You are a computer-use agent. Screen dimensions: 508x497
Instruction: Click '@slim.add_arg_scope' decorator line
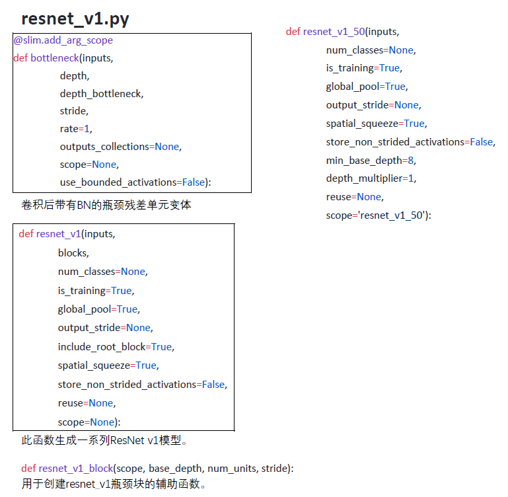pyautogui.click(x=63, y=40)
